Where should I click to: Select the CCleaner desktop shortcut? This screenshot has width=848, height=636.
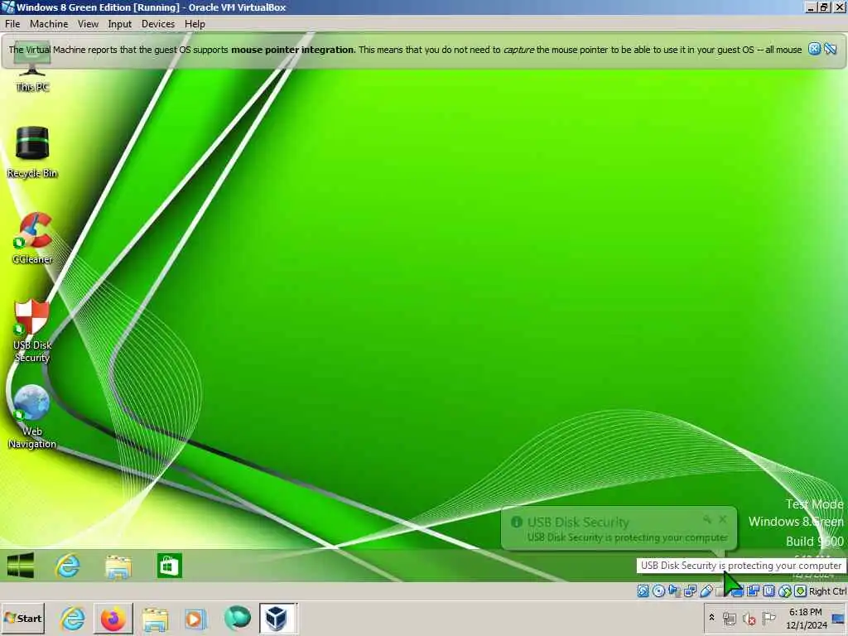click(32, 238)
